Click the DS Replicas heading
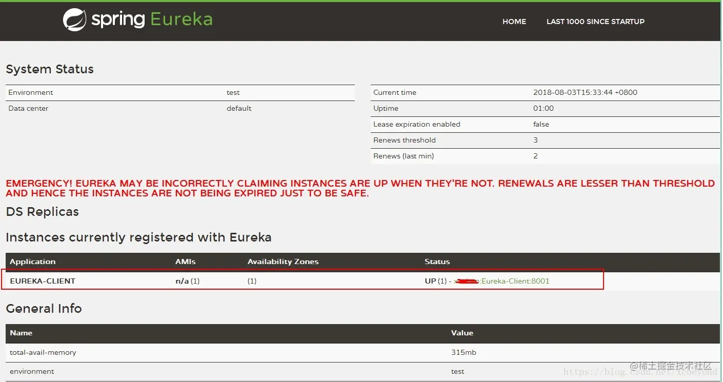Viewport: 723px width, 382px height. [x=42, y=212]
